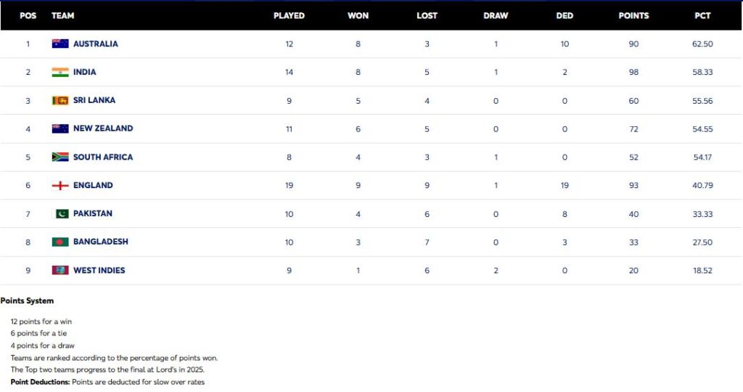Screen dimensions: 743x392
Task: Click the South Africa flag icon
Action: click(60, 157)
